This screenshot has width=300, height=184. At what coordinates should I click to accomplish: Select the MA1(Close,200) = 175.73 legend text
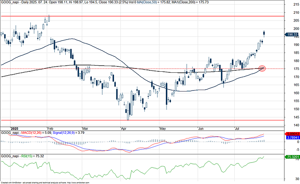[191, 2]
